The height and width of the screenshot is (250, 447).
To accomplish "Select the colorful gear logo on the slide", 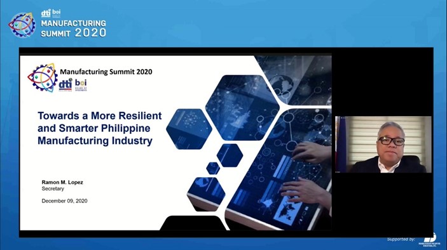I will click(x=43, y=77).
